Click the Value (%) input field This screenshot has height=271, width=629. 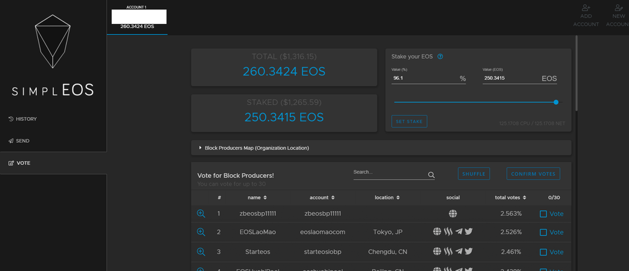point(428,78)
